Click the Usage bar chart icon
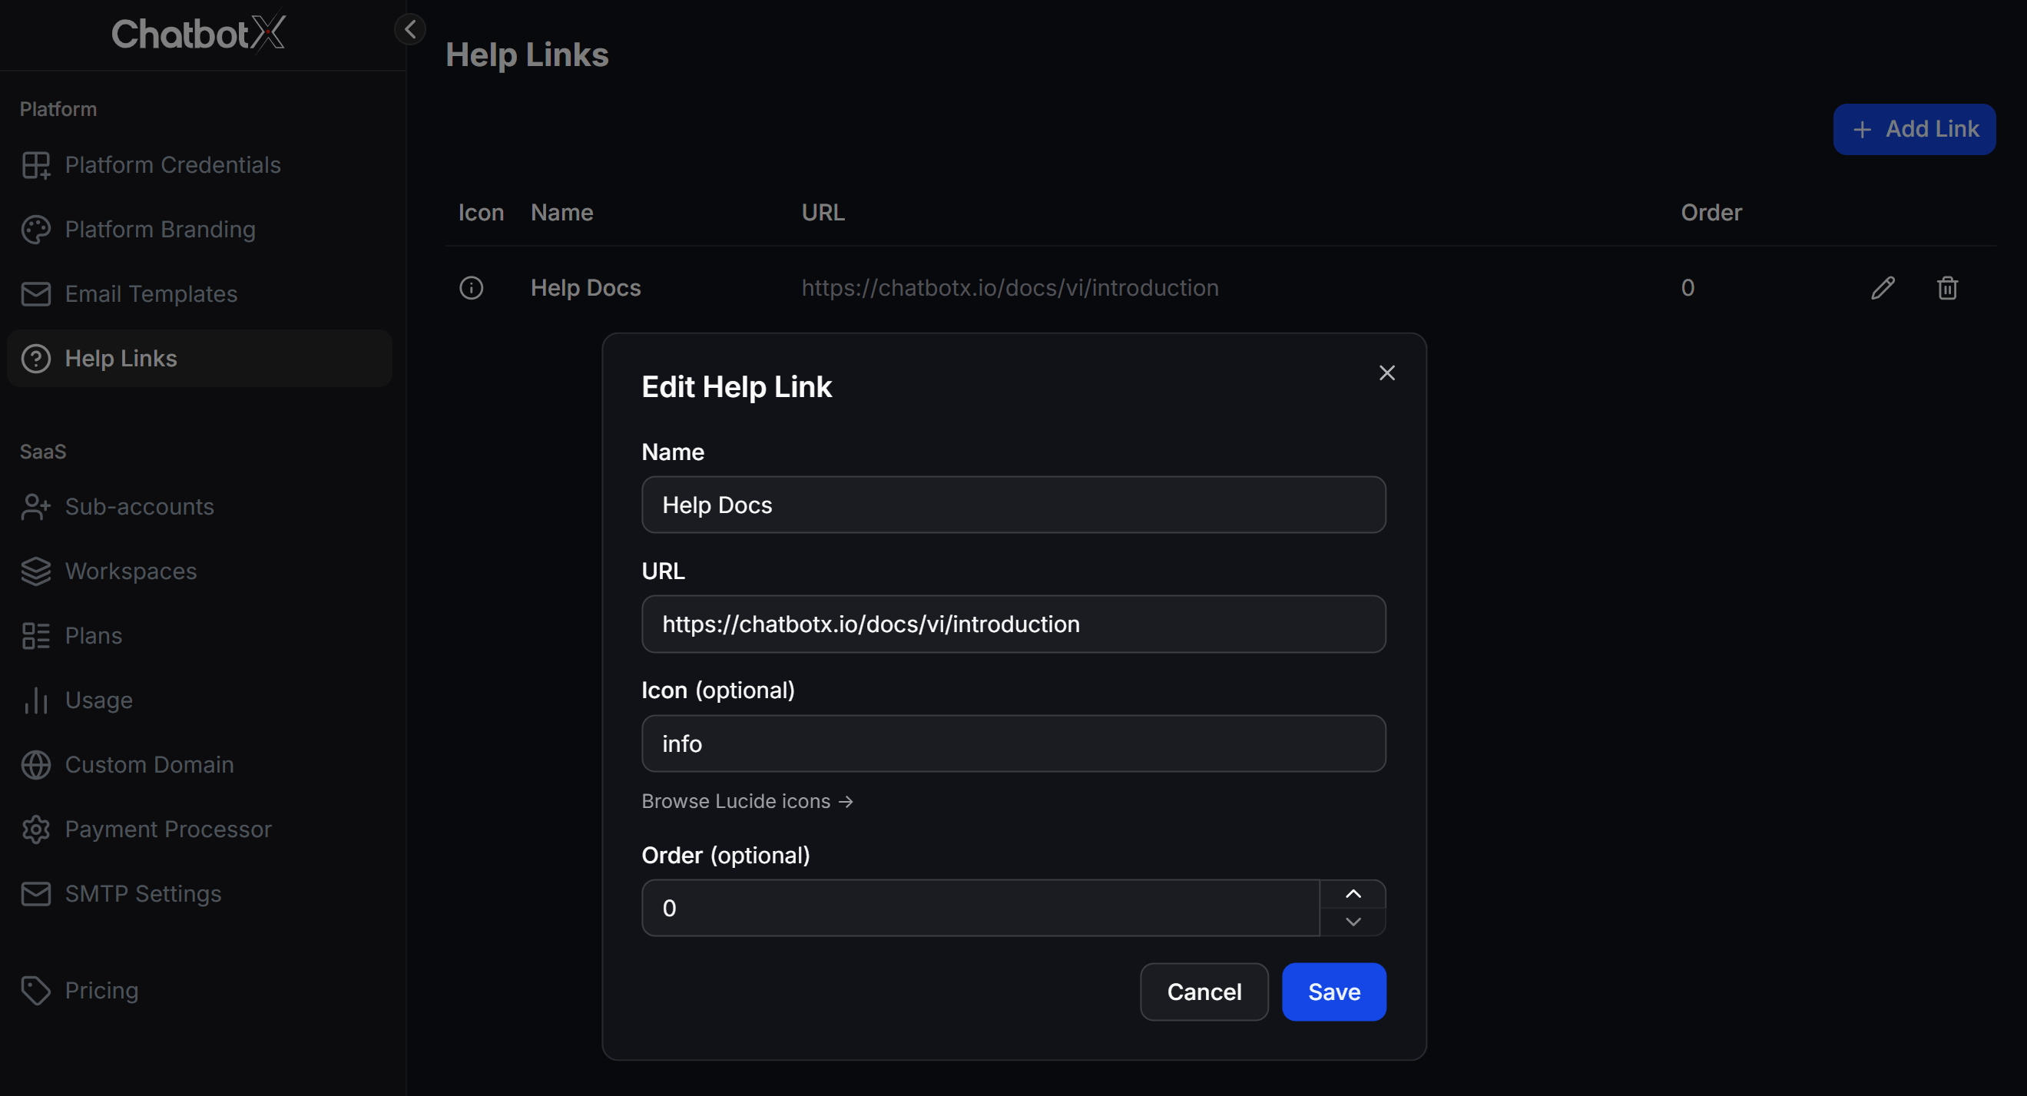The height and width of the screenshot is (1096, 2027). pos(36,700)
